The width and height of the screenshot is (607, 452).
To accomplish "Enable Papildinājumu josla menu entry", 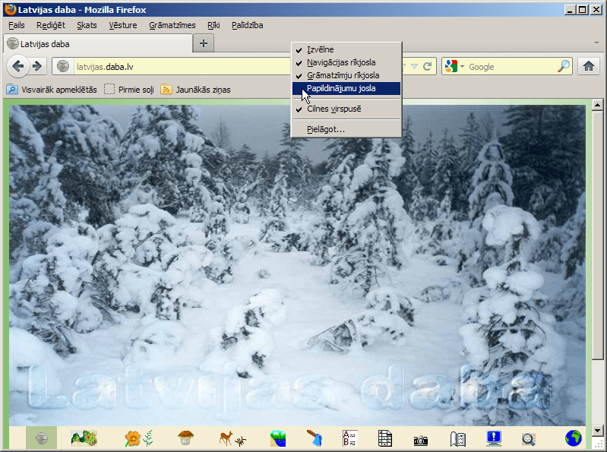I will (x=346, y=88).
